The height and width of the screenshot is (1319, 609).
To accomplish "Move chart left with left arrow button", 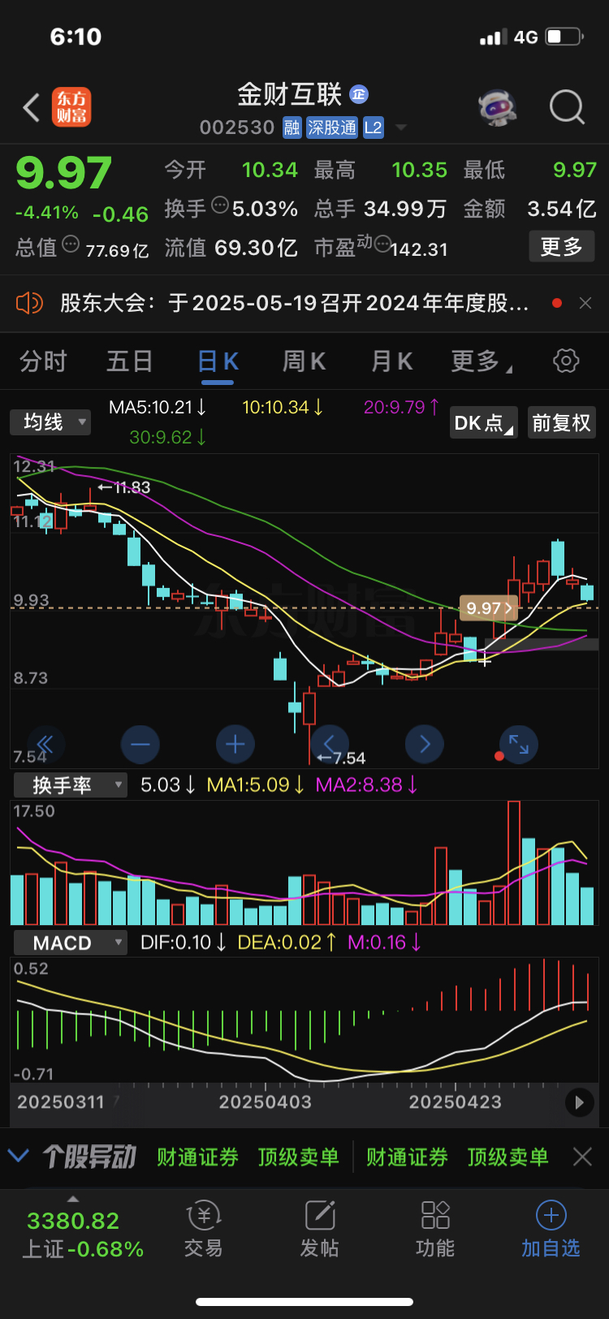I will [330, 744].
